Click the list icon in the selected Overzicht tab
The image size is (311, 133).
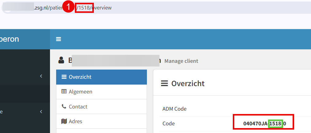[64, 77]
